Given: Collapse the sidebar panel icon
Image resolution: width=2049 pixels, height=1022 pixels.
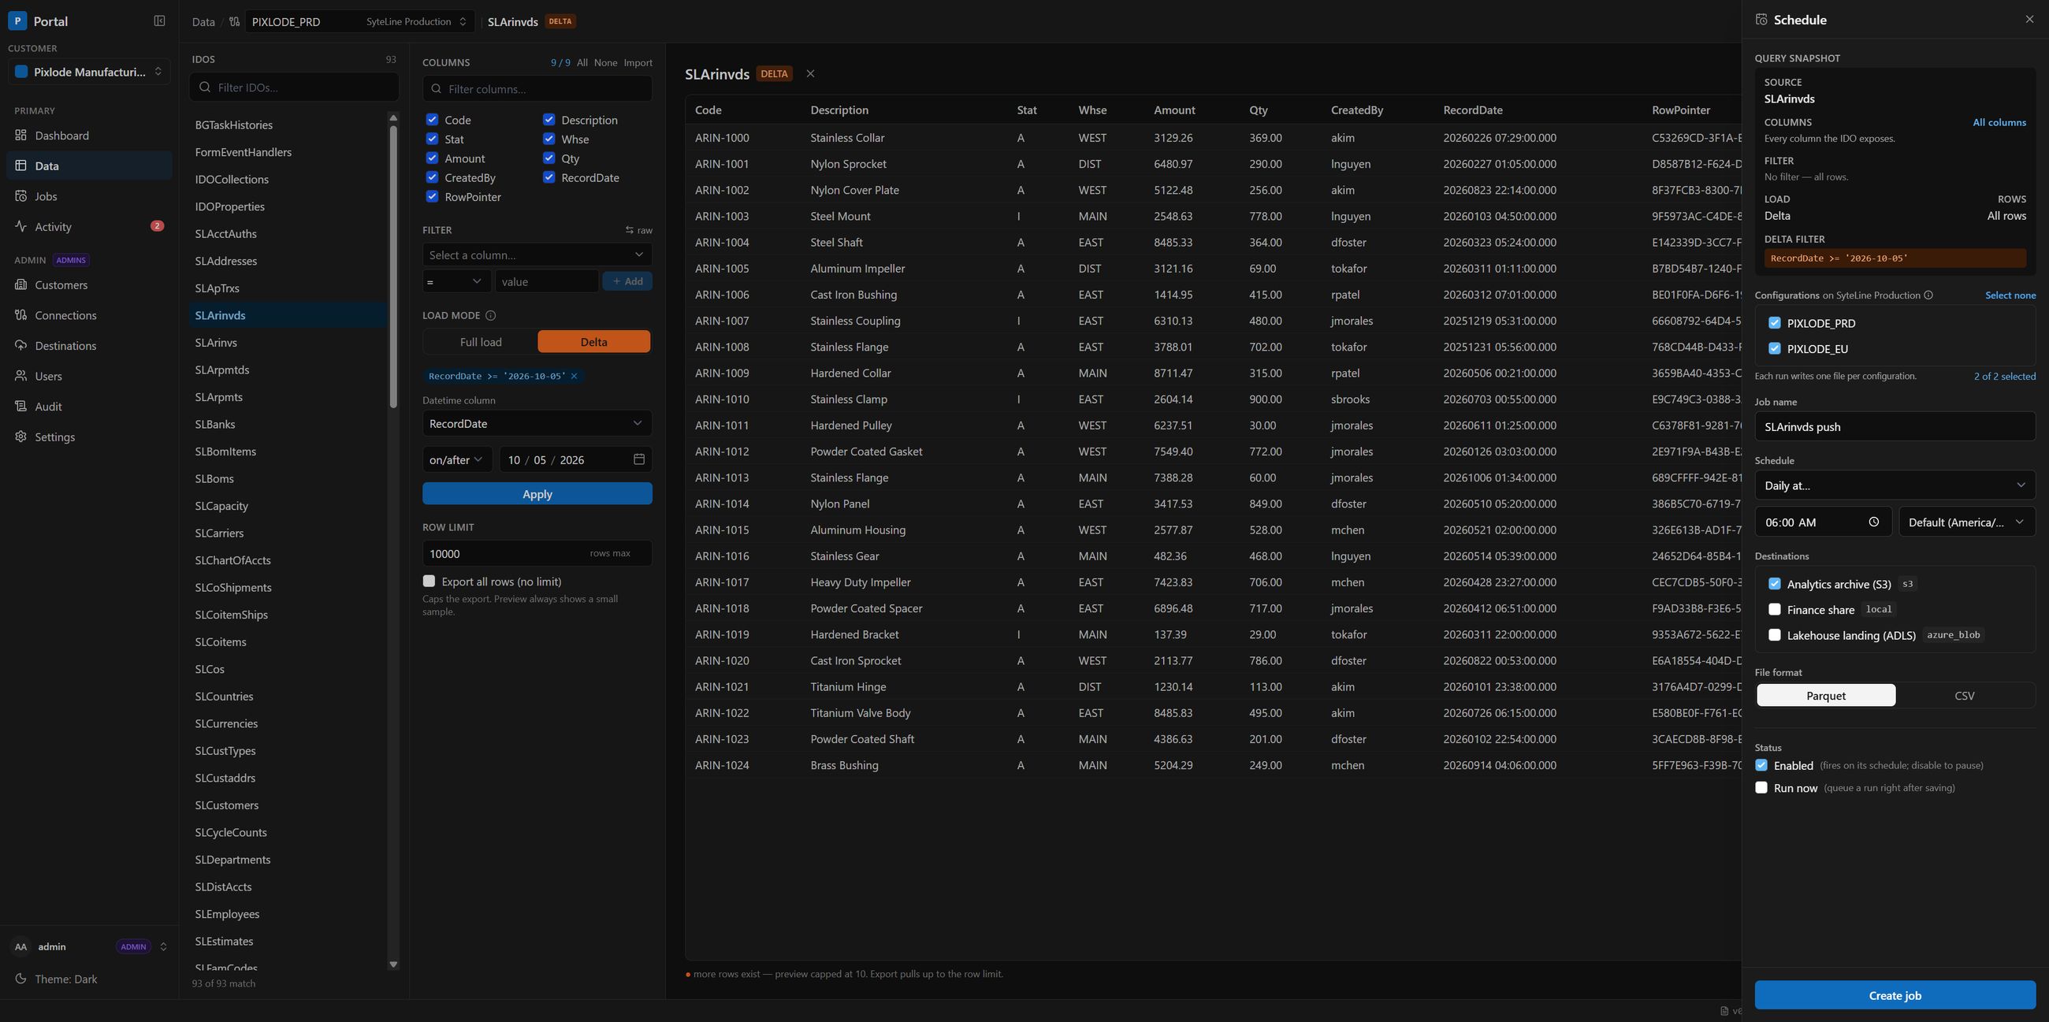Looking at the screenshot, I should point(159,21).
